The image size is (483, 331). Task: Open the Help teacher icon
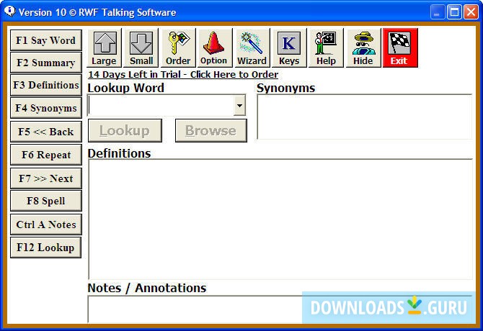pos(327,48)
